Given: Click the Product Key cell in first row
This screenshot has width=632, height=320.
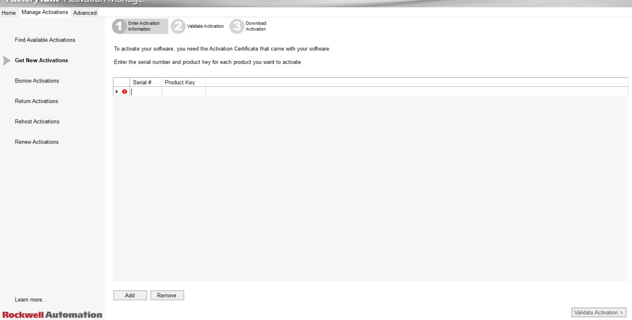Looking at the screenshot, I should coord(184,92).
